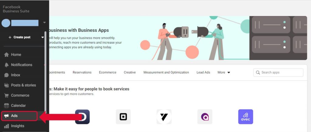
Task: Expand the account switcher arrow
Action: 44,22
